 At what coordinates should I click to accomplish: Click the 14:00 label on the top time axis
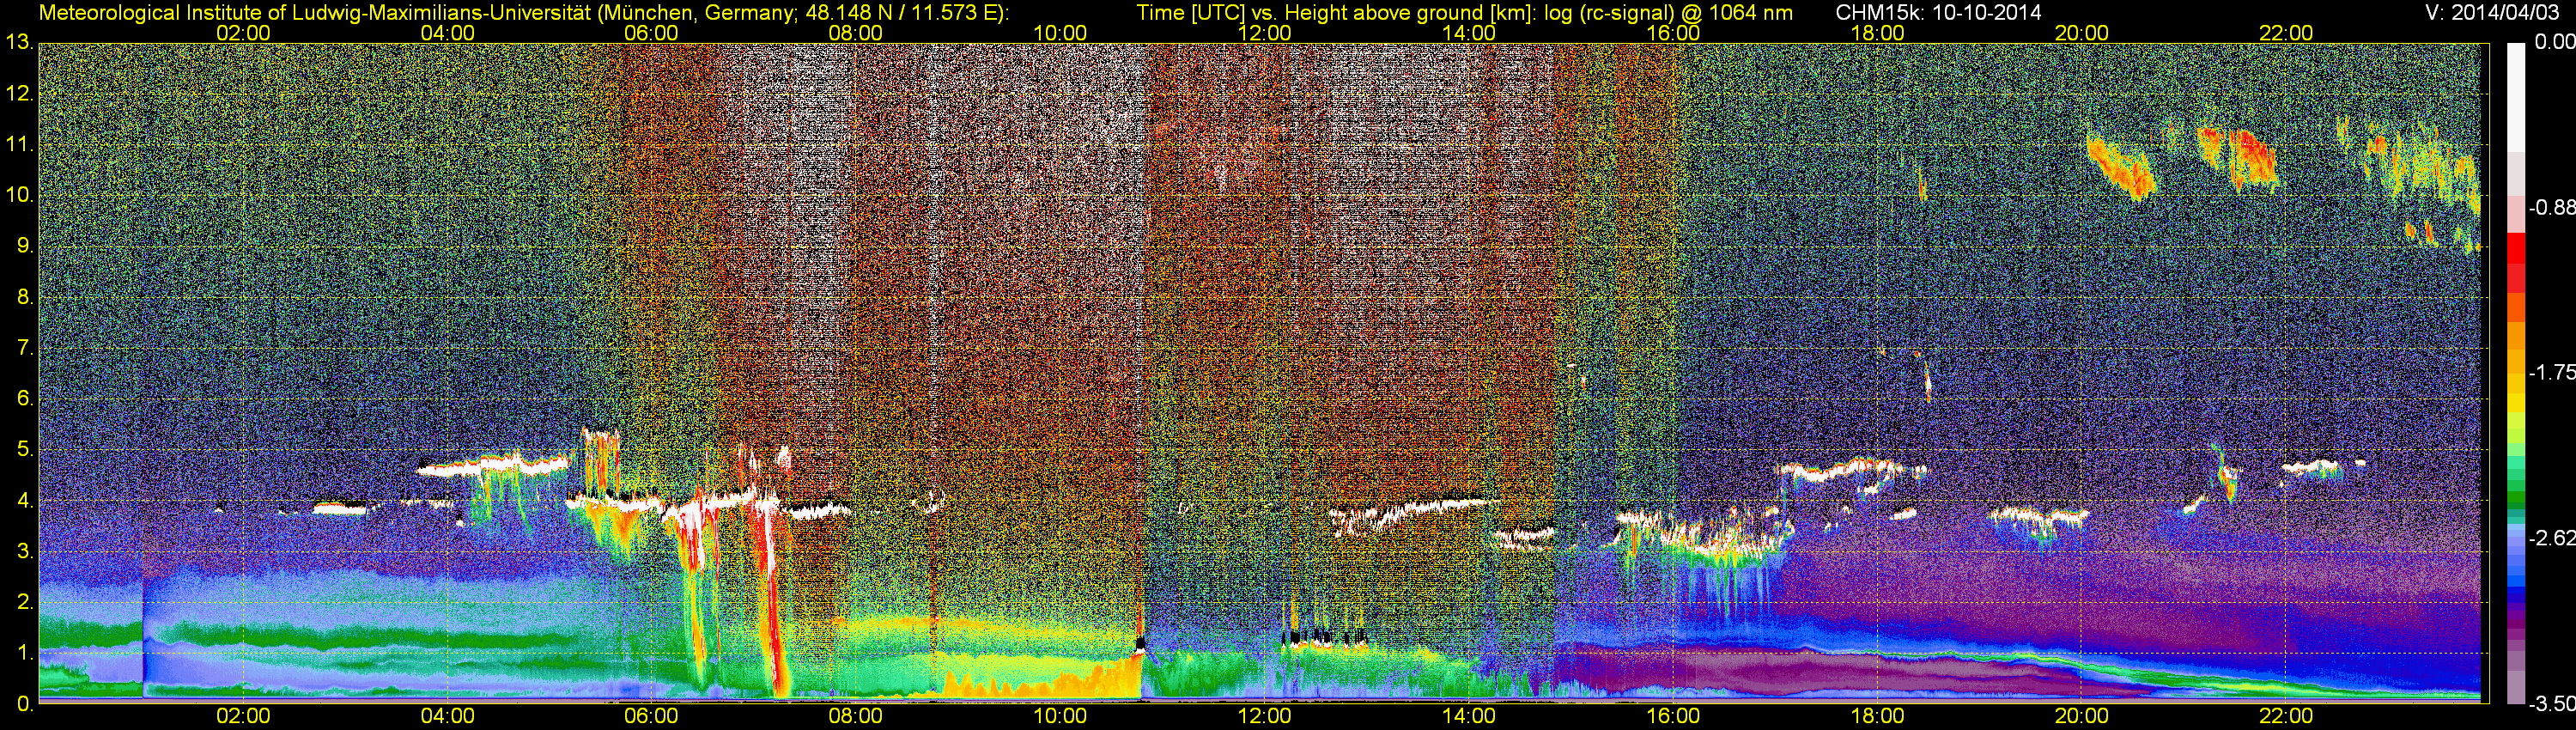(1469, 33)
